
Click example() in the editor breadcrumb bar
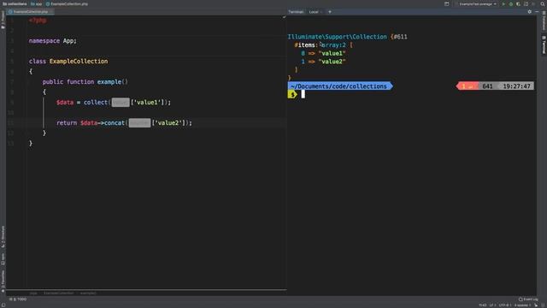[x=88, y=293]
